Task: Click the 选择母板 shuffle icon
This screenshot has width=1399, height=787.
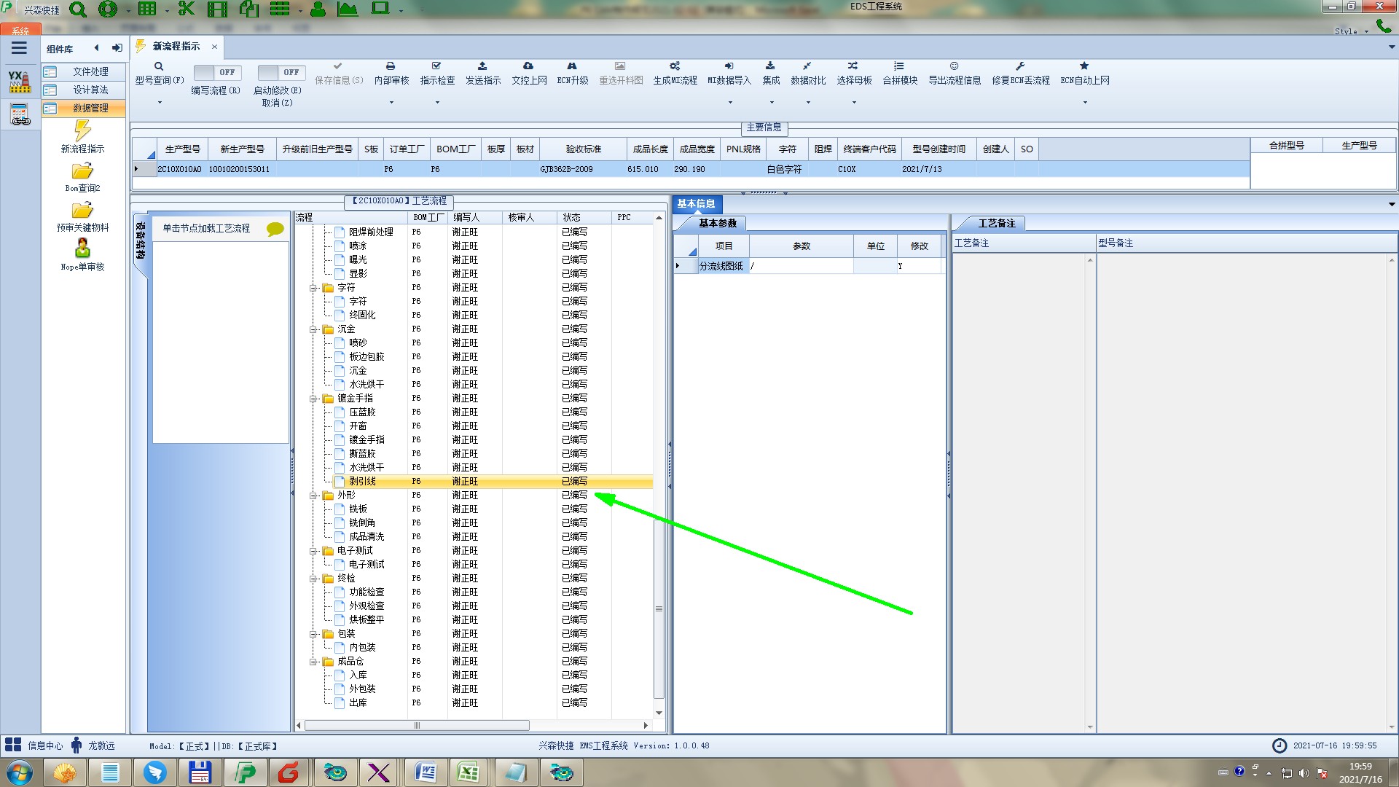Action: tap(853, 66)
